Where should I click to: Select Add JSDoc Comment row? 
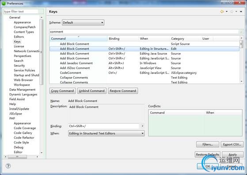(x=144, y=68)
